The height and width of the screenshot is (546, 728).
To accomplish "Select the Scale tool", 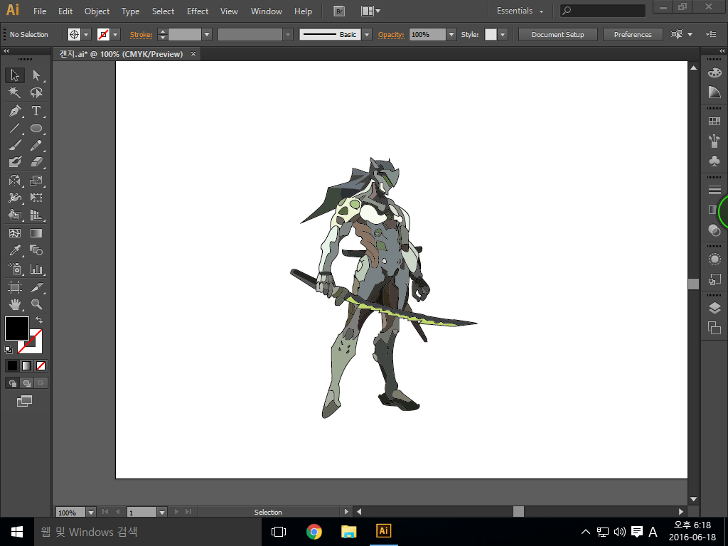I will coord(36,180).
